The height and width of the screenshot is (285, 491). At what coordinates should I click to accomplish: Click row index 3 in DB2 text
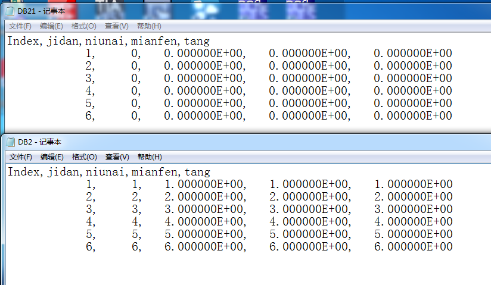click(x=90, y=209)
